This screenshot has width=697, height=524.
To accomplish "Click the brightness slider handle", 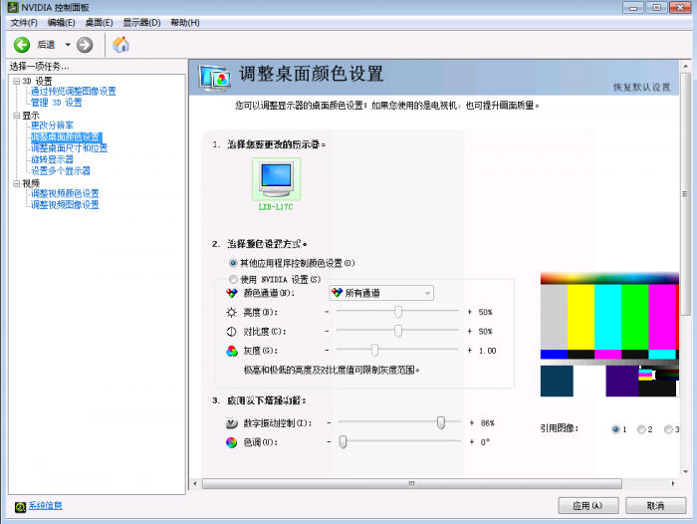I will (398, 312).
